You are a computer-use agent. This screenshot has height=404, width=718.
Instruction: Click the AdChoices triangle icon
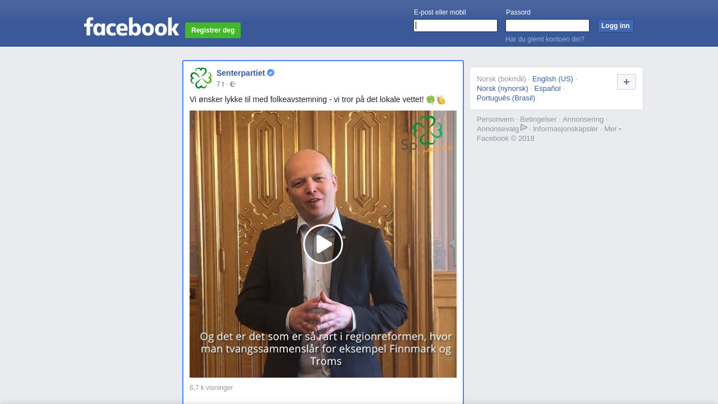click(524, 128)
